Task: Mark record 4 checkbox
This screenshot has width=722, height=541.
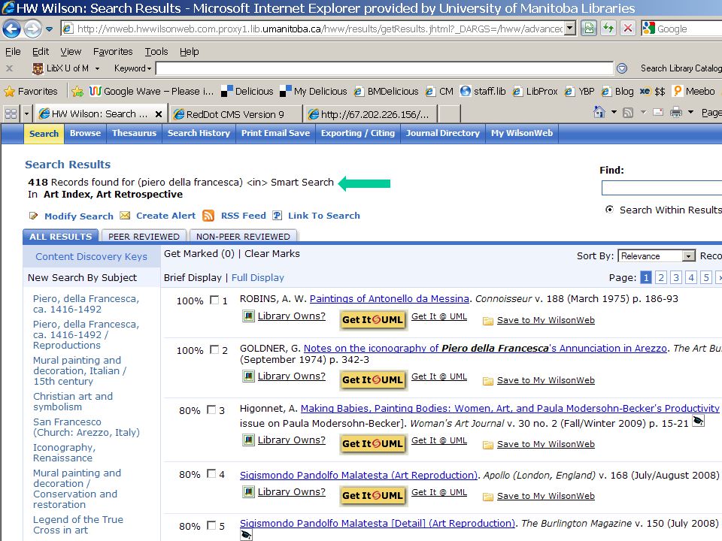Action: pyautogui.click(x=211, y=473)
